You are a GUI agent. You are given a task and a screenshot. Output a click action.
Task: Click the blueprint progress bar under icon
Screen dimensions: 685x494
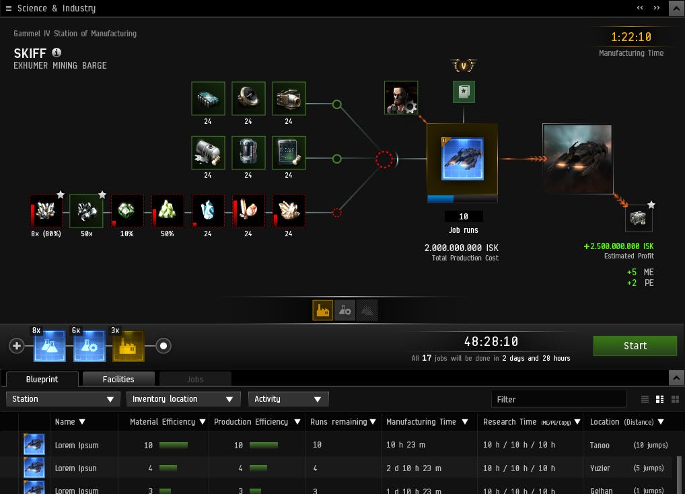pyautogui.click(x=462, y=199)
